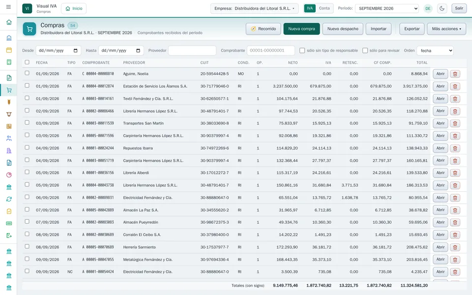
Task: Select the orange table grid sidebar icon
Action: pyautogui.click(x=9, y=126)
